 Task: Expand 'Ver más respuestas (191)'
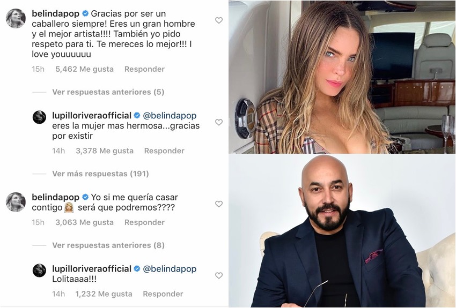point(100,174)
